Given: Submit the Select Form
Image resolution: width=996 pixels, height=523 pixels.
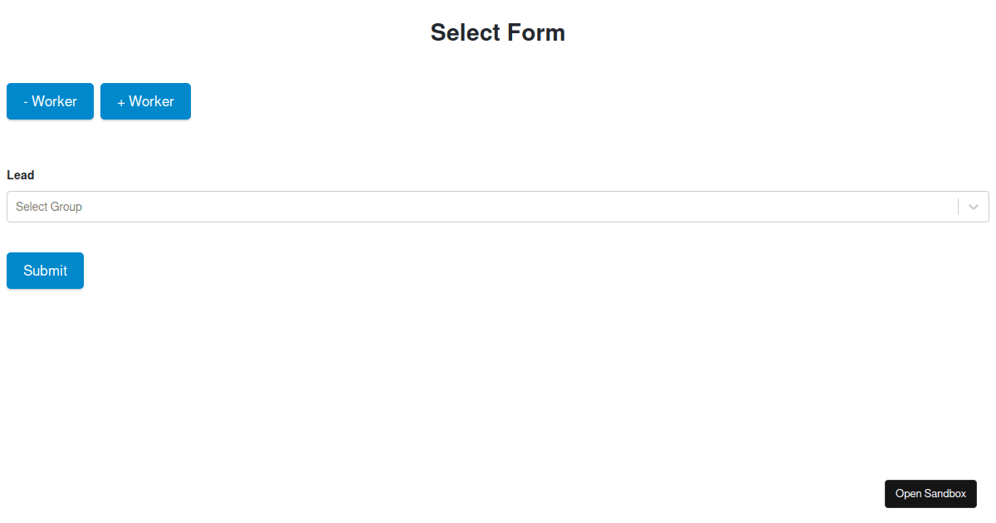Looking at the screenshot, I should (45, 271).
